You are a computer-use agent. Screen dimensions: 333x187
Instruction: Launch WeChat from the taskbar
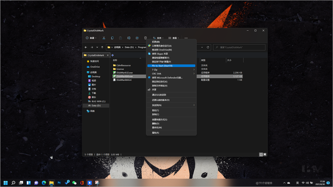pos(74,183)
